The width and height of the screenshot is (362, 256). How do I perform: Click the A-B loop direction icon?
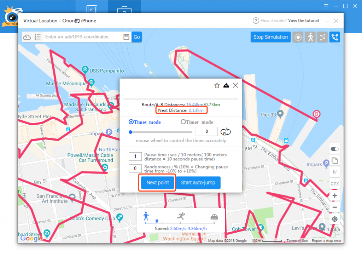[x=226, y=132]
